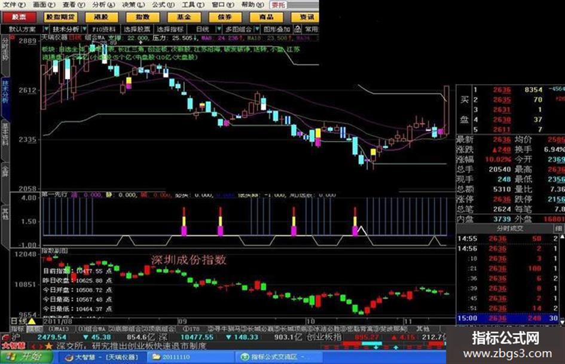Screen dimensions: 565x364
Task: Click the 委托 trading button
Action: pyautogui.click(x=279, y=5)
